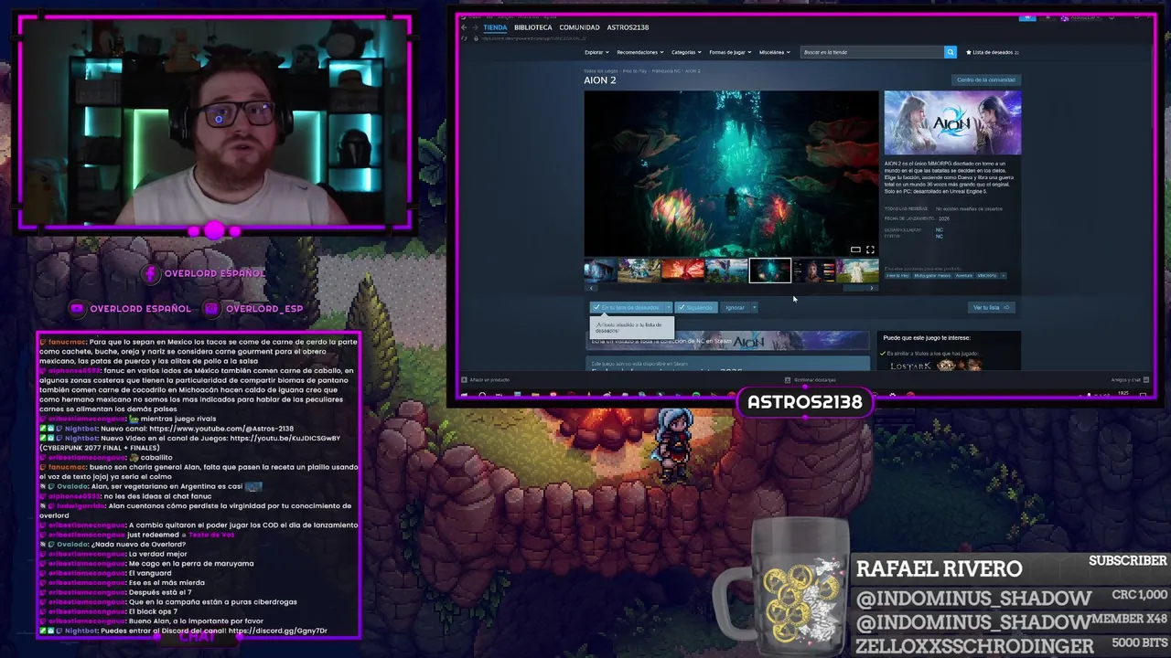The image size is (1171, 658).
Task: Open the ASTROS2138 account dropdown top-right
Action: 1084,16
